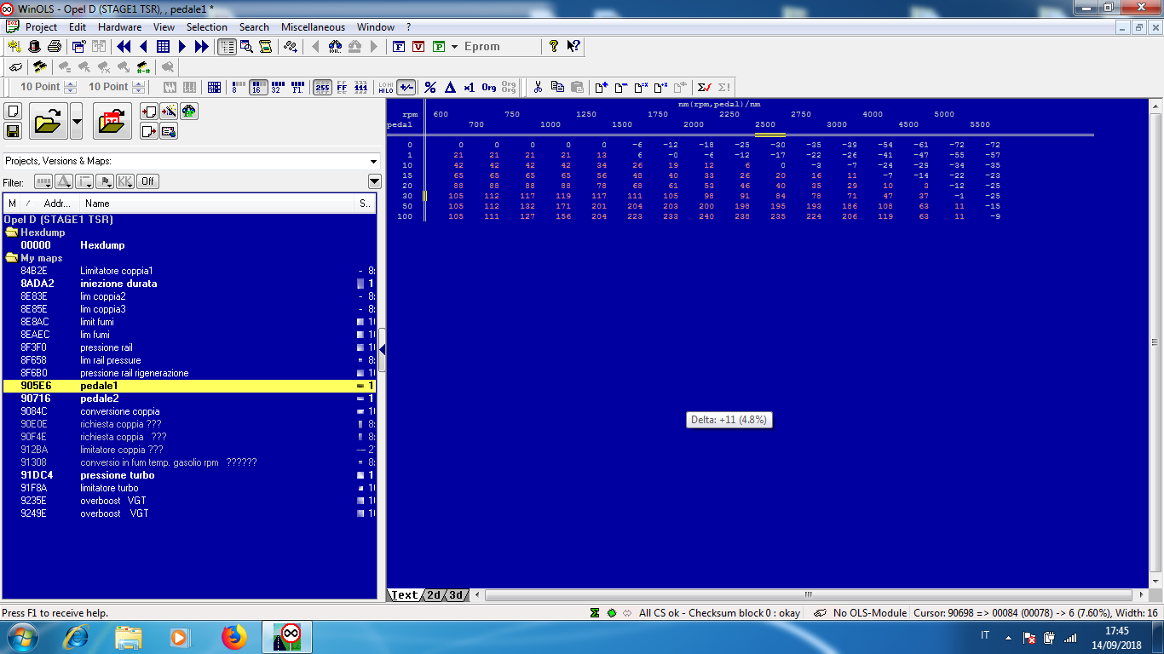Screen dimensions: 1164x654
Task: Jump to last map with double-right arrow
Action: 202,46
